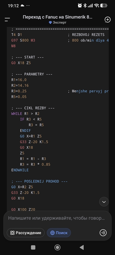Open the sidebar hamburger menu

coord(7,20)
